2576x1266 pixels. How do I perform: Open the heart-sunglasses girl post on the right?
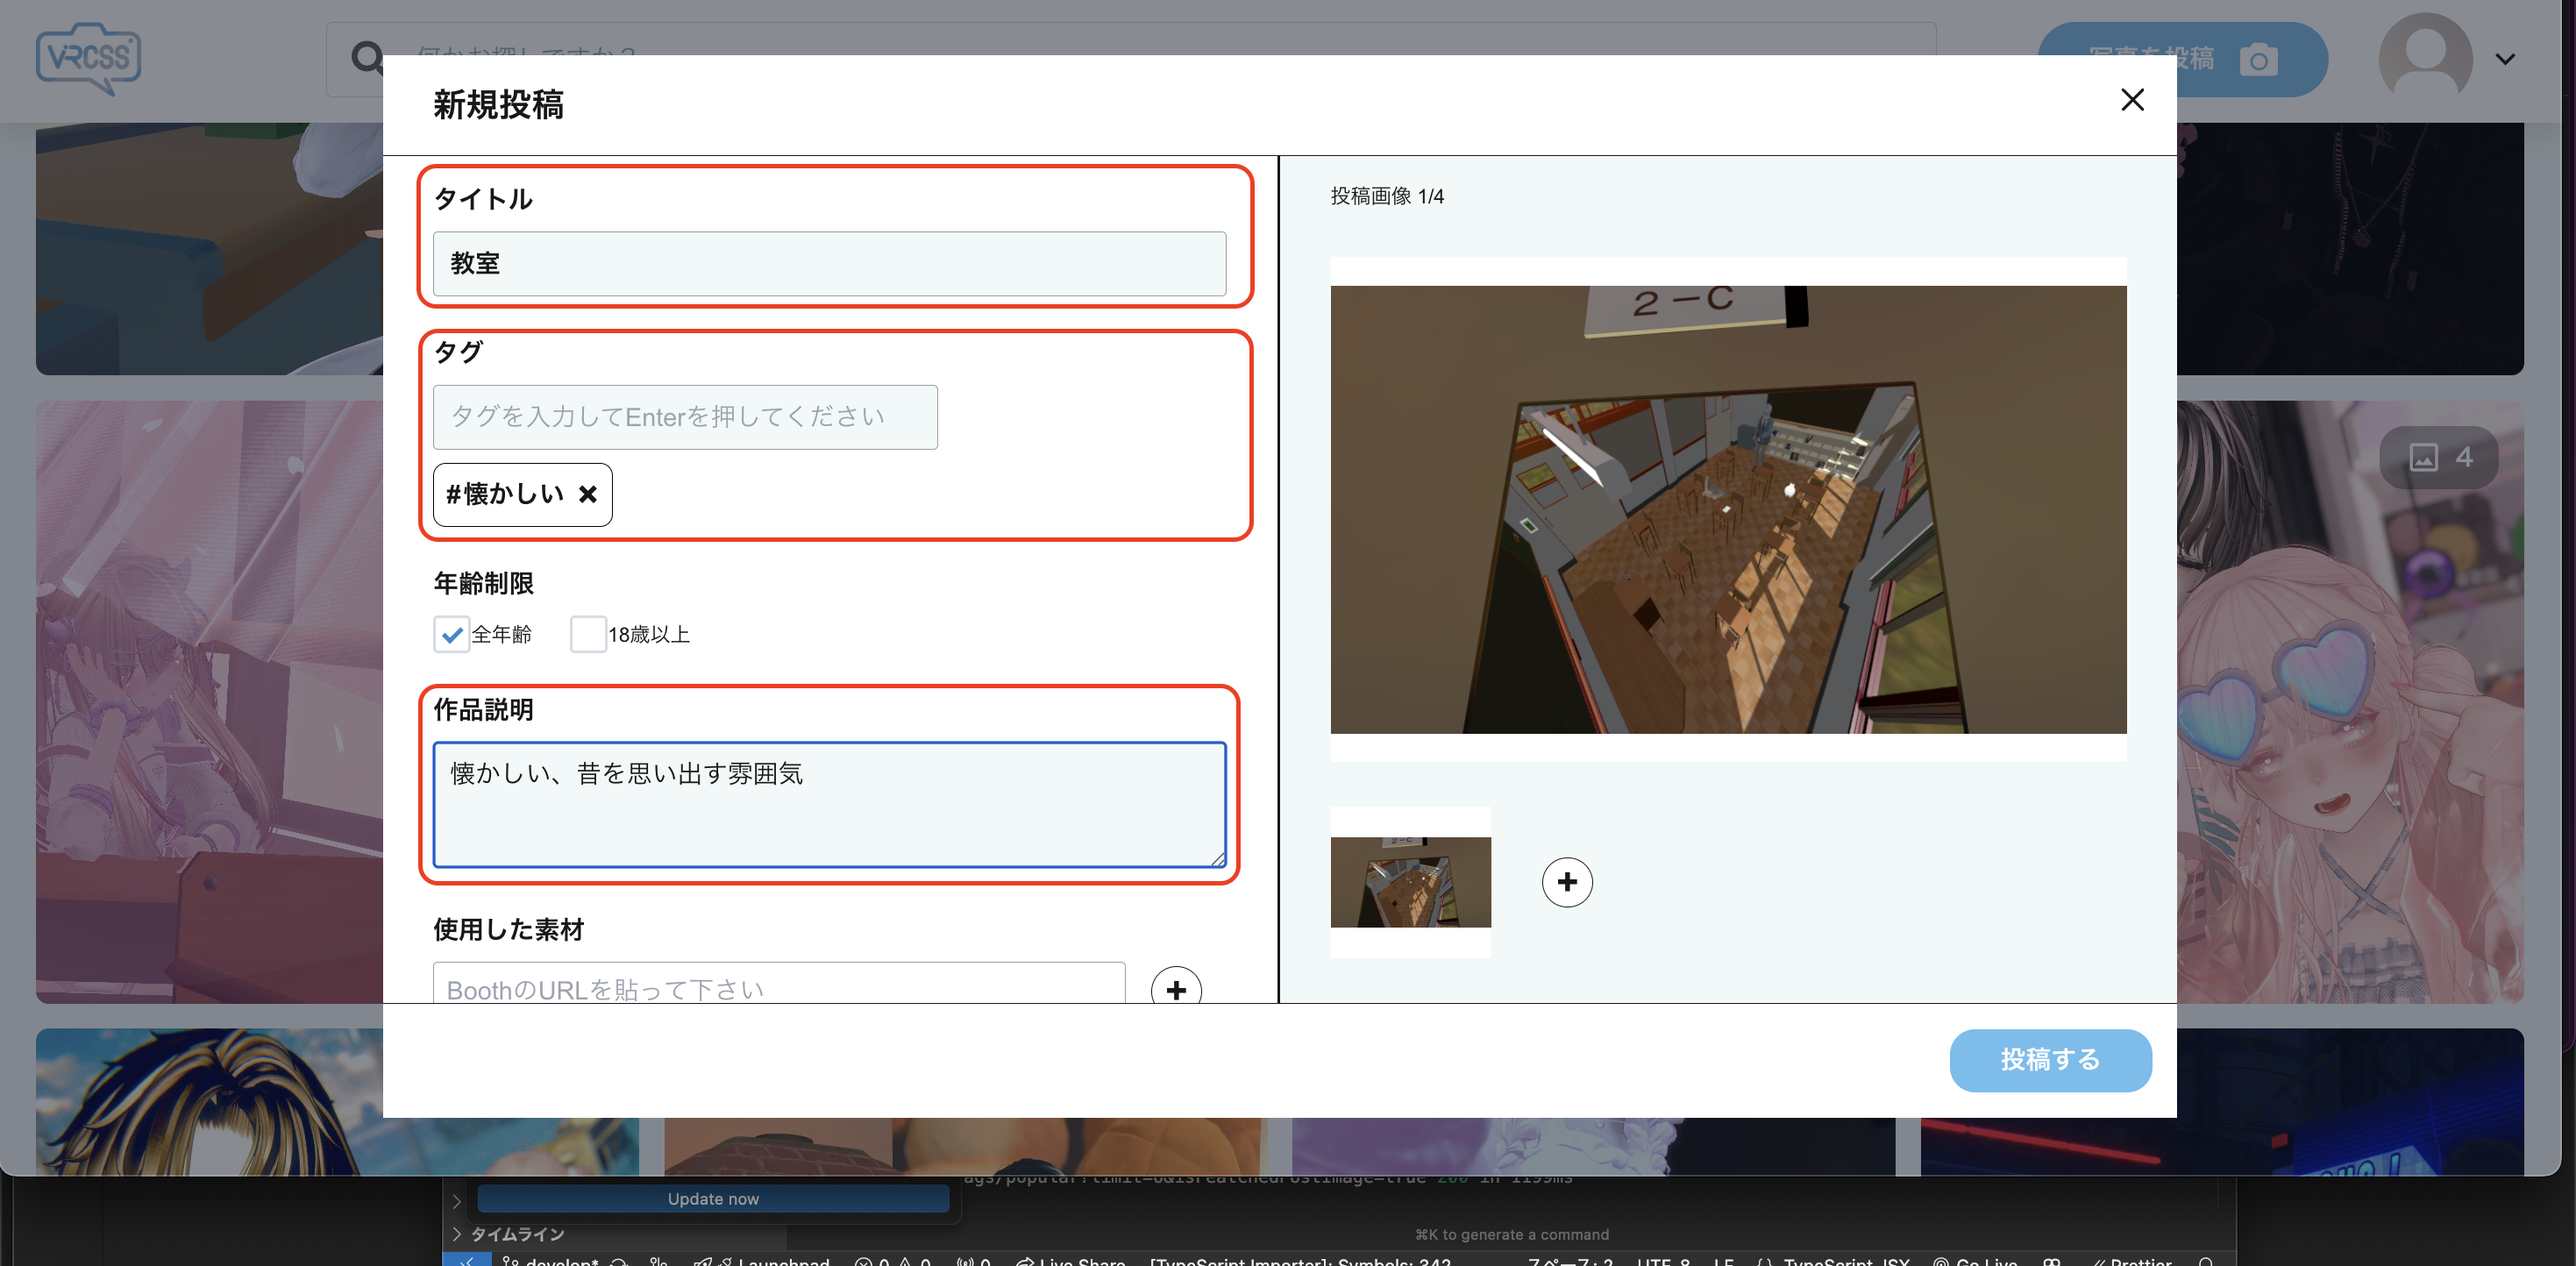[2350, 702]
